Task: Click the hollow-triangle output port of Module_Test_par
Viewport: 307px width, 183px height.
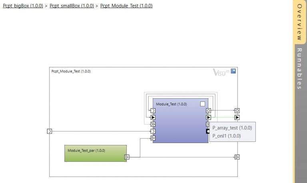Action: tap(127, 157)
